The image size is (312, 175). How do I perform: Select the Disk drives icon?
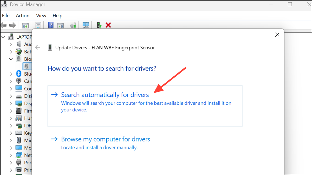tap(19, 97)
